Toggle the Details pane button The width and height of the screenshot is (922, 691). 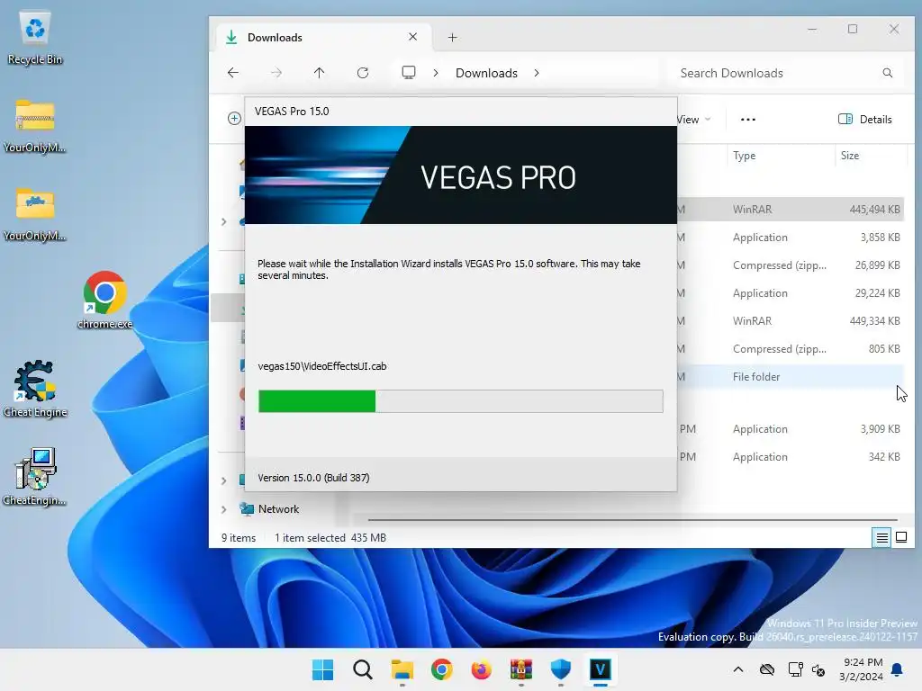(864, 120)
